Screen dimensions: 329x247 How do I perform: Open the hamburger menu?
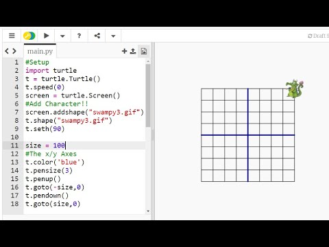12,36
